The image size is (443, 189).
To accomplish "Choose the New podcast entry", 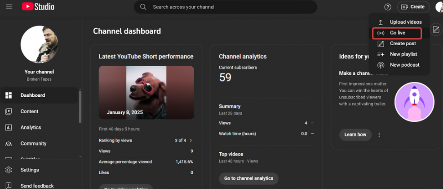I will click(x=399, y=65).
